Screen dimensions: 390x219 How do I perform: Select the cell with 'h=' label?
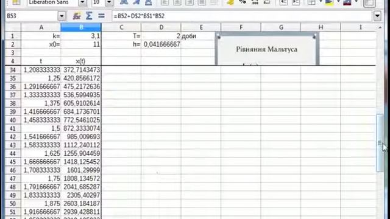(x=121, y=44)
